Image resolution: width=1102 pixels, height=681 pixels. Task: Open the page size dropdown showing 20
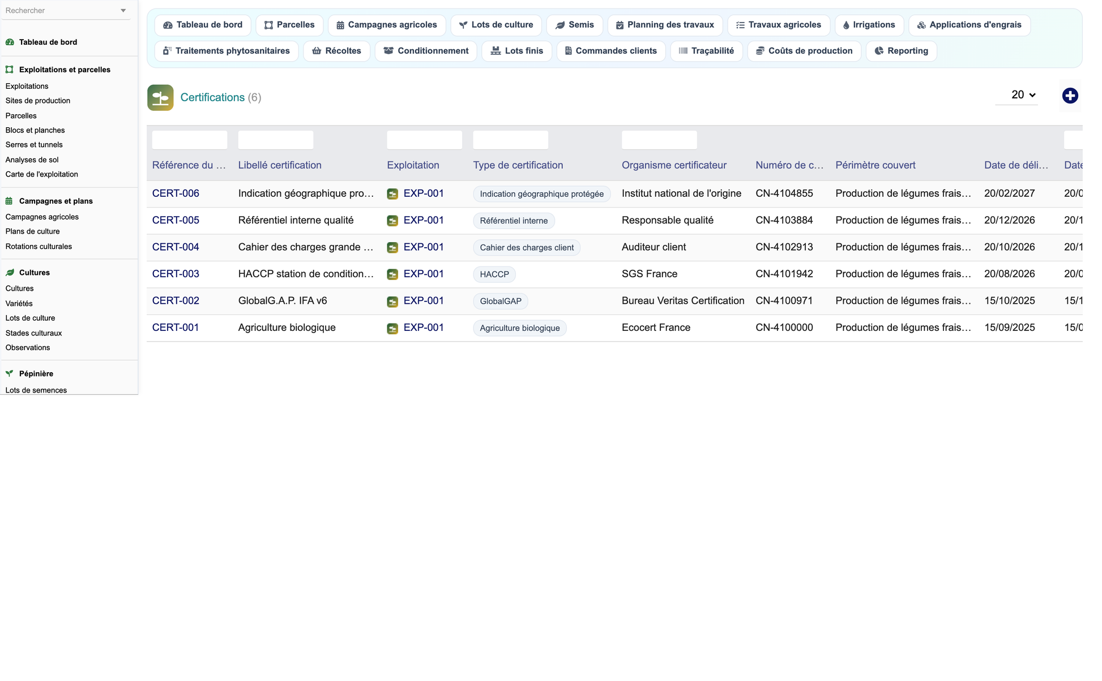coord(1017,95)
